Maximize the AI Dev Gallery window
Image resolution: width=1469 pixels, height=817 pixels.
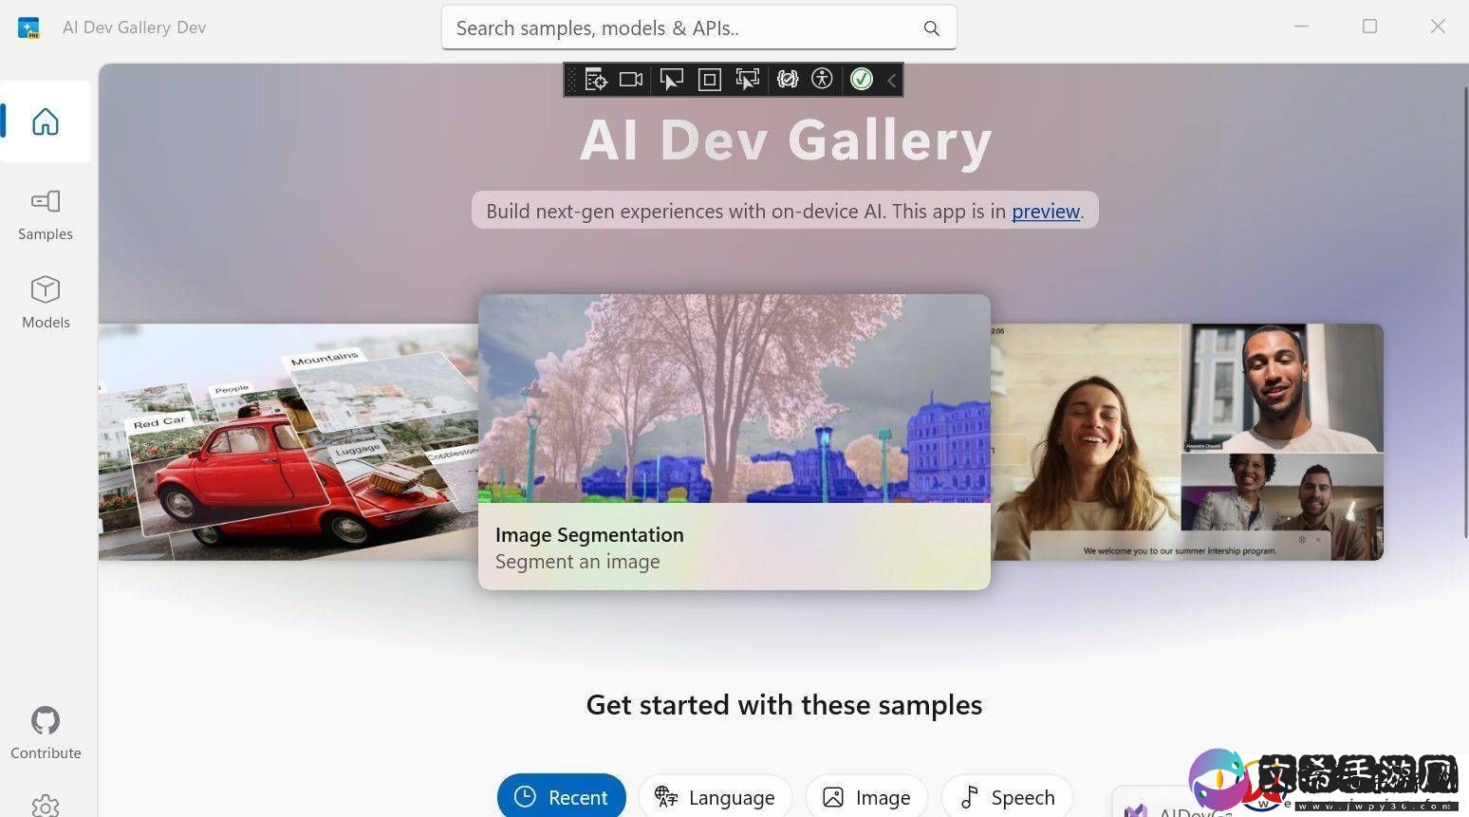pyautogui.click(x=1369, y=27)
